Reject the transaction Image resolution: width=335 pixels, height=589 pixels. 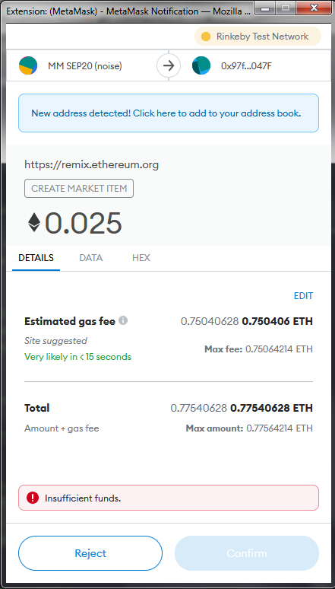pos(90,553)
